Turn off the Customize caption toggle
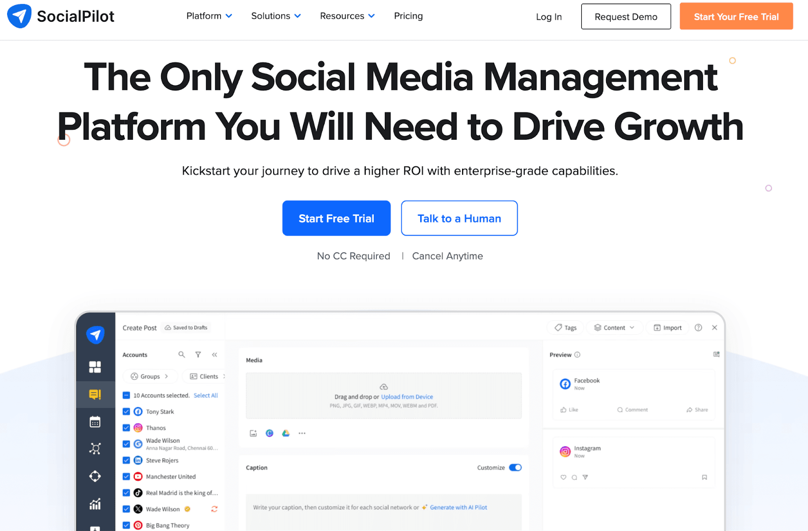The width and height of the screenshot is (808, 531). tap(515, 467)
